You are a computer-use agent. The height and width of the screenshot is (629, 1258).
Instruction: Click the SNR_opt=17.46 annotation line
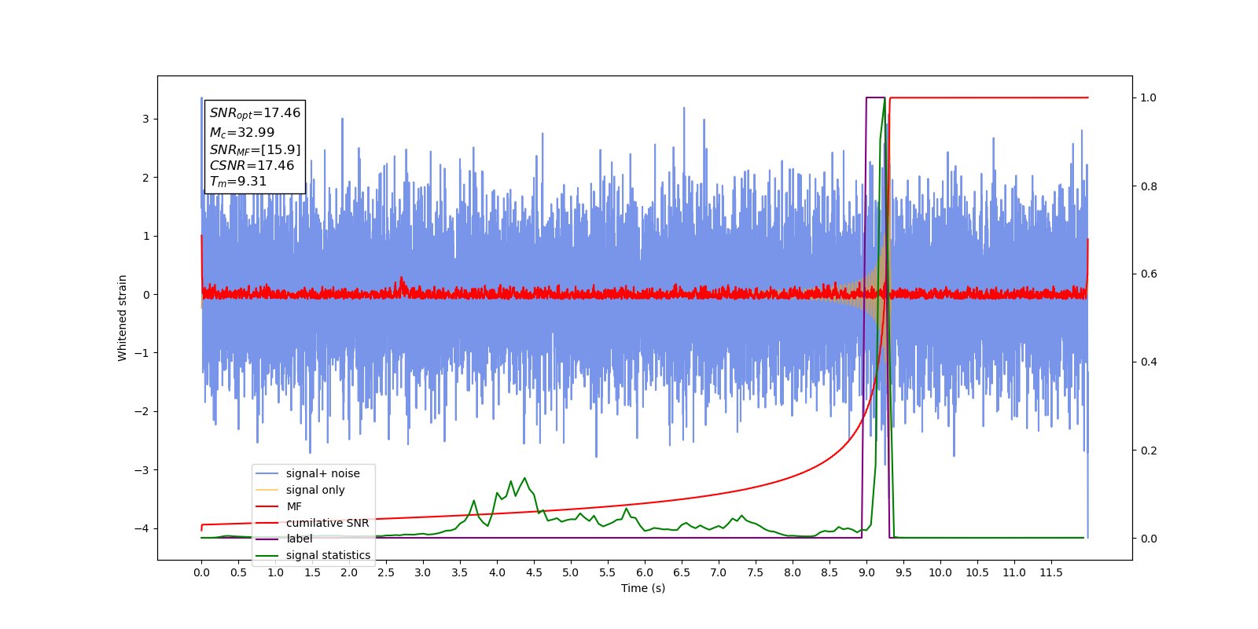255,113
